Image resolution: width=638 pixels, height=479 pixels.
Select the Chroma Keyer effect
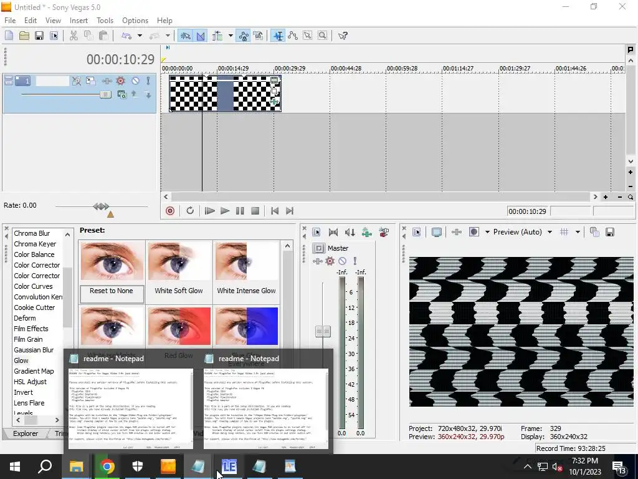[x=35, y=244]
